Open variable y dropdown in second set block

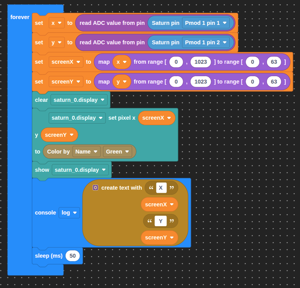pos(56,42)
